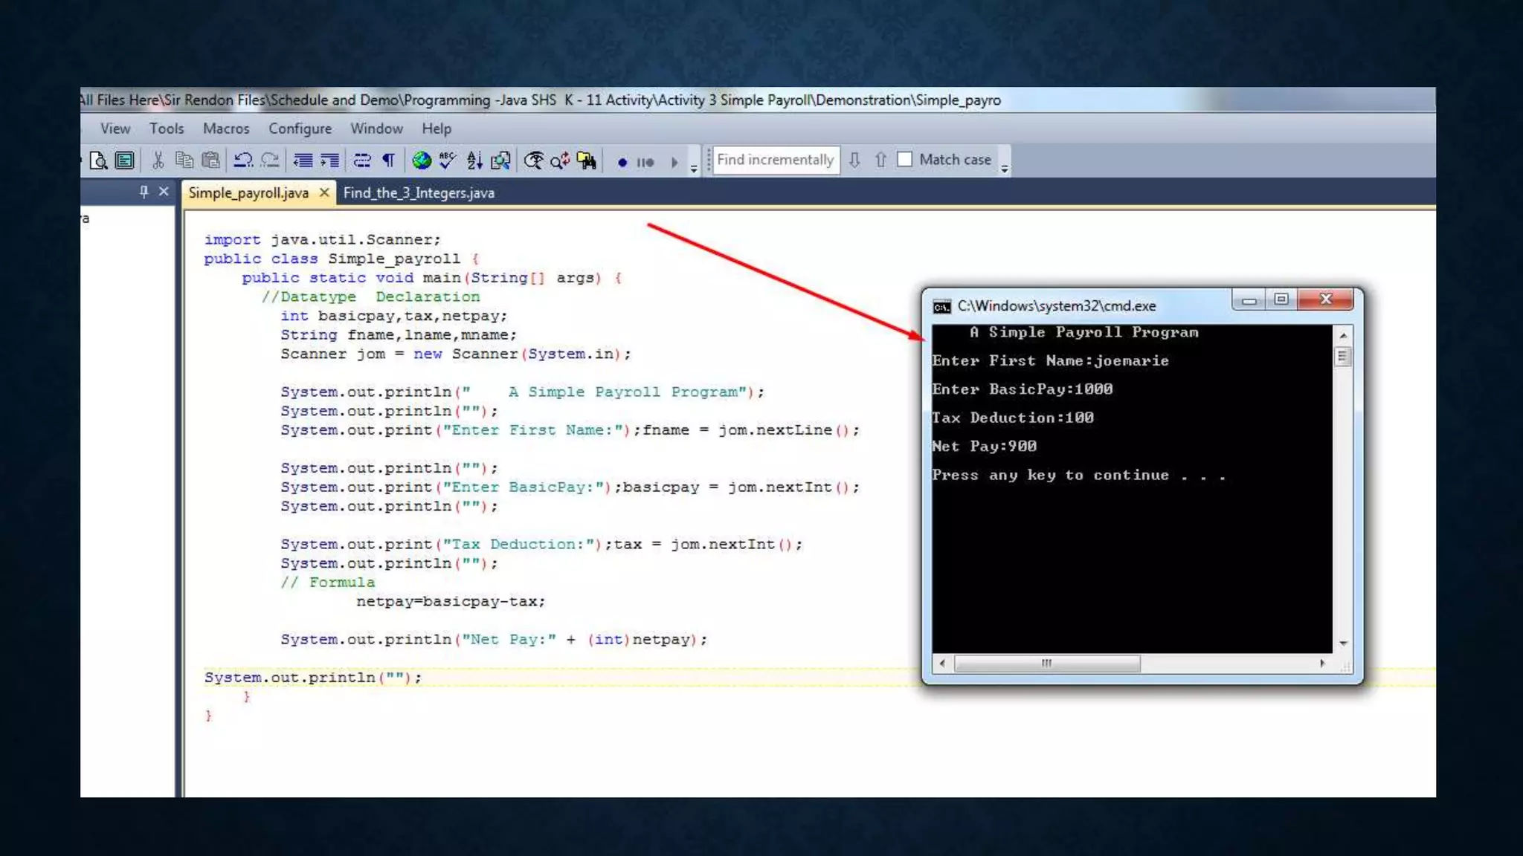
Task: Toggle word wrap icon in toolbar
Action: pos(362,160)
